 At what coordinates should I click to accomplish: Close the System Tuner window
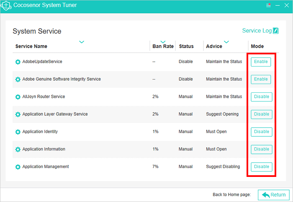[287, 5]
